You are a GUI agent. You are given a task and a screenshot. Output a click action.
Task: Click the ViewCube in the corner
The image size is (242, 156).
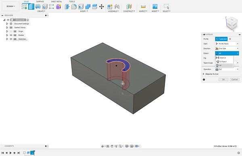[x=232, y=24]
